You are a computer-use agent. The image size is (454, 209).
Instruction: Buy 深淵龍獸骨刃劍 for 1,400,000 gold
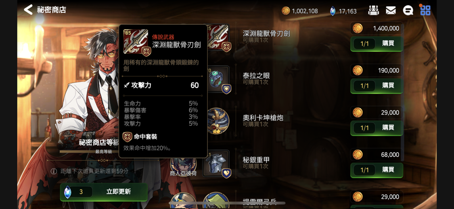click(377, 44)
